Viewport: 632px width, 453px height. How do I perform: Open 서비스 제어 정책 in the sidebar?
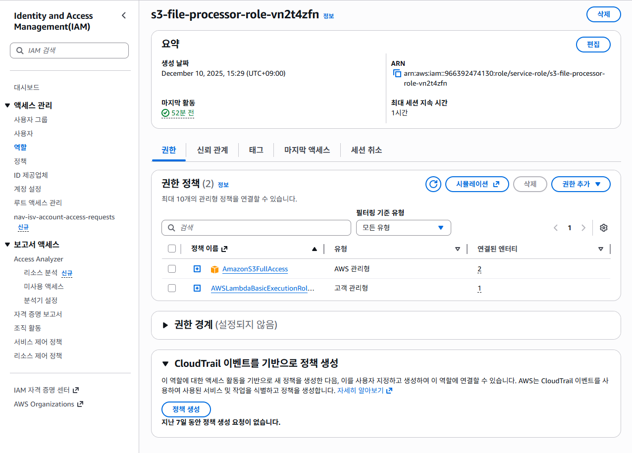coord(38,342)
